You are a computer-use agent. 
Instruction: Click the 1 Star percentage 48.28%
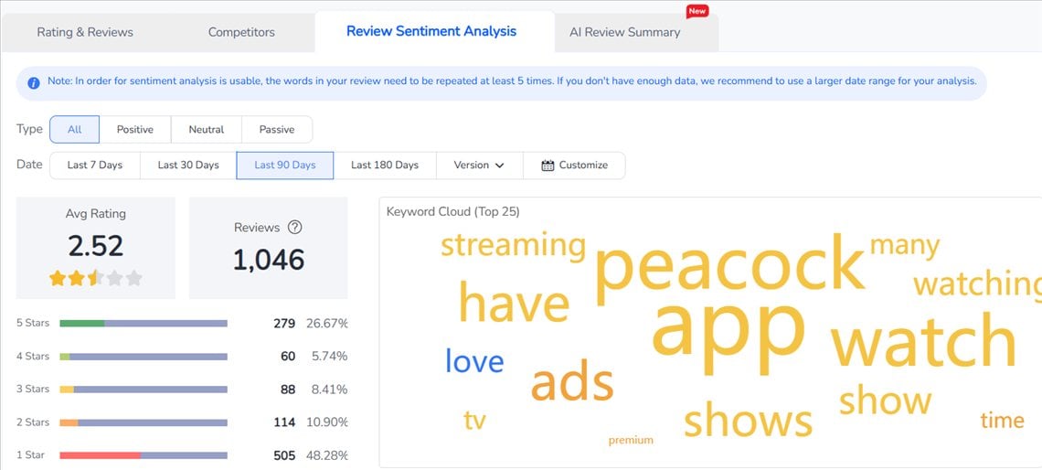point(327,455)
